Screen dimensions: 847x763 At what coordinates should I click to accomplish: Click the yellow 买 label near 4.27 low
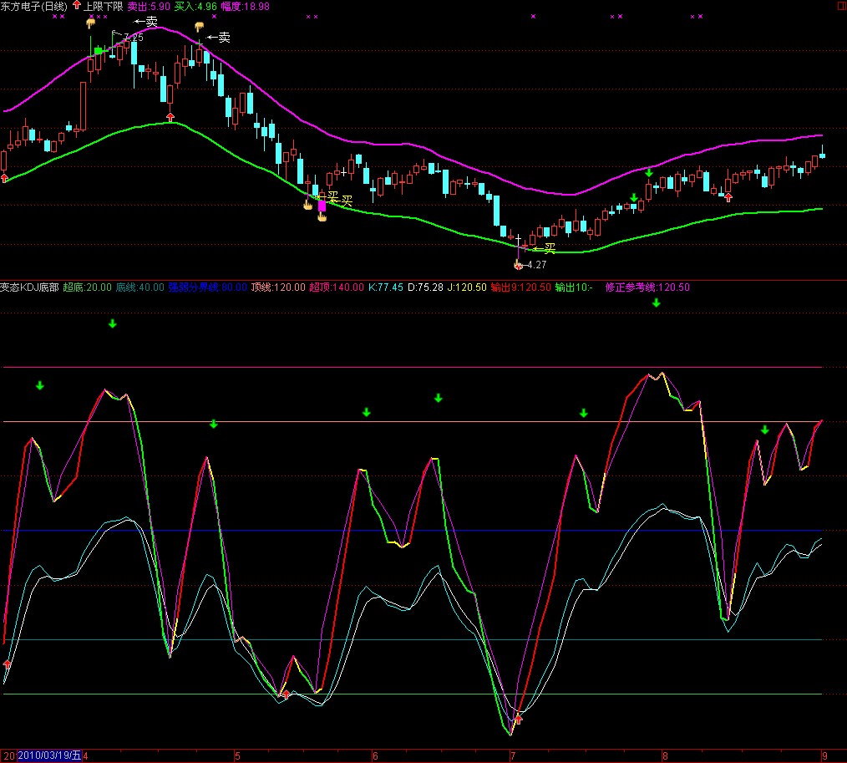tap(549, 248)
